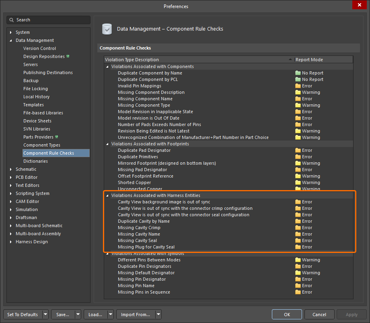Click the Warning folder icon for Shorted Copper
Screen dimensions: 370x323
coord(298,182)
